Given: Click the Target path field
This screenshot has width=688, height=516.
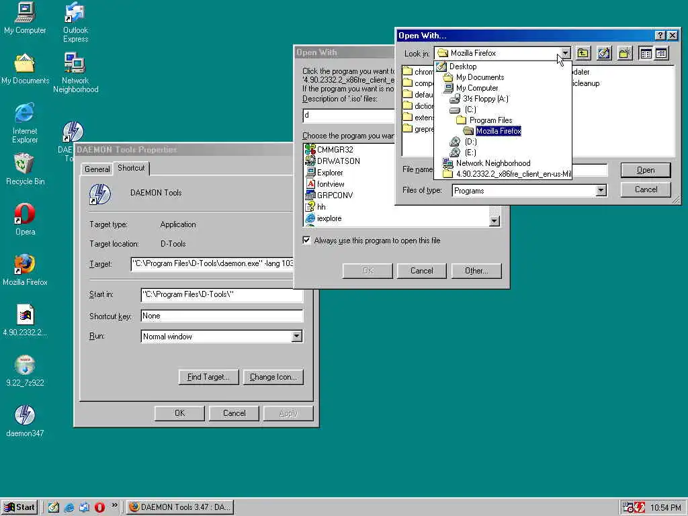Looking at the screenshot, I should [x=212, y=263].
